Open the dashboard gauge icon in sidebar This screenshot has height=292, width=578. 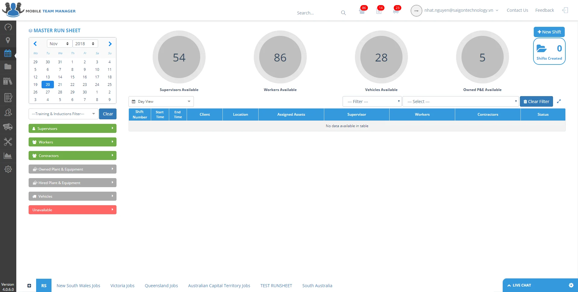[8, 27]
